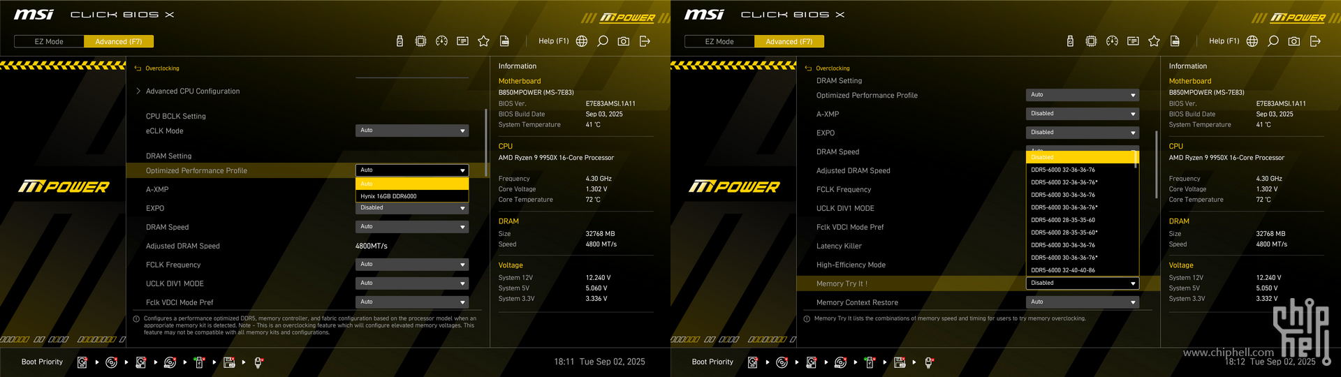Select network boot device icon in left BIOS
Viewport: 1341px width, 377px height.
point(258,362)
